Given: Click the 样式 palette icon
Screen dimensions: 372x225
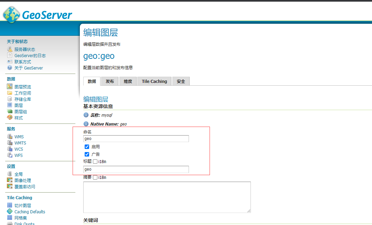Looking at the screenshot, I should click(x=10, y=118).
